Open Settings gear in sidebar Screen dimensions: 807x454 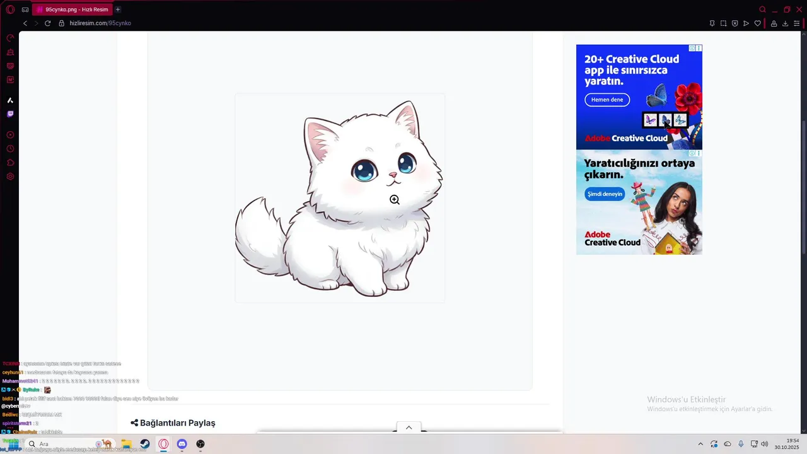[x=10, y=177]
